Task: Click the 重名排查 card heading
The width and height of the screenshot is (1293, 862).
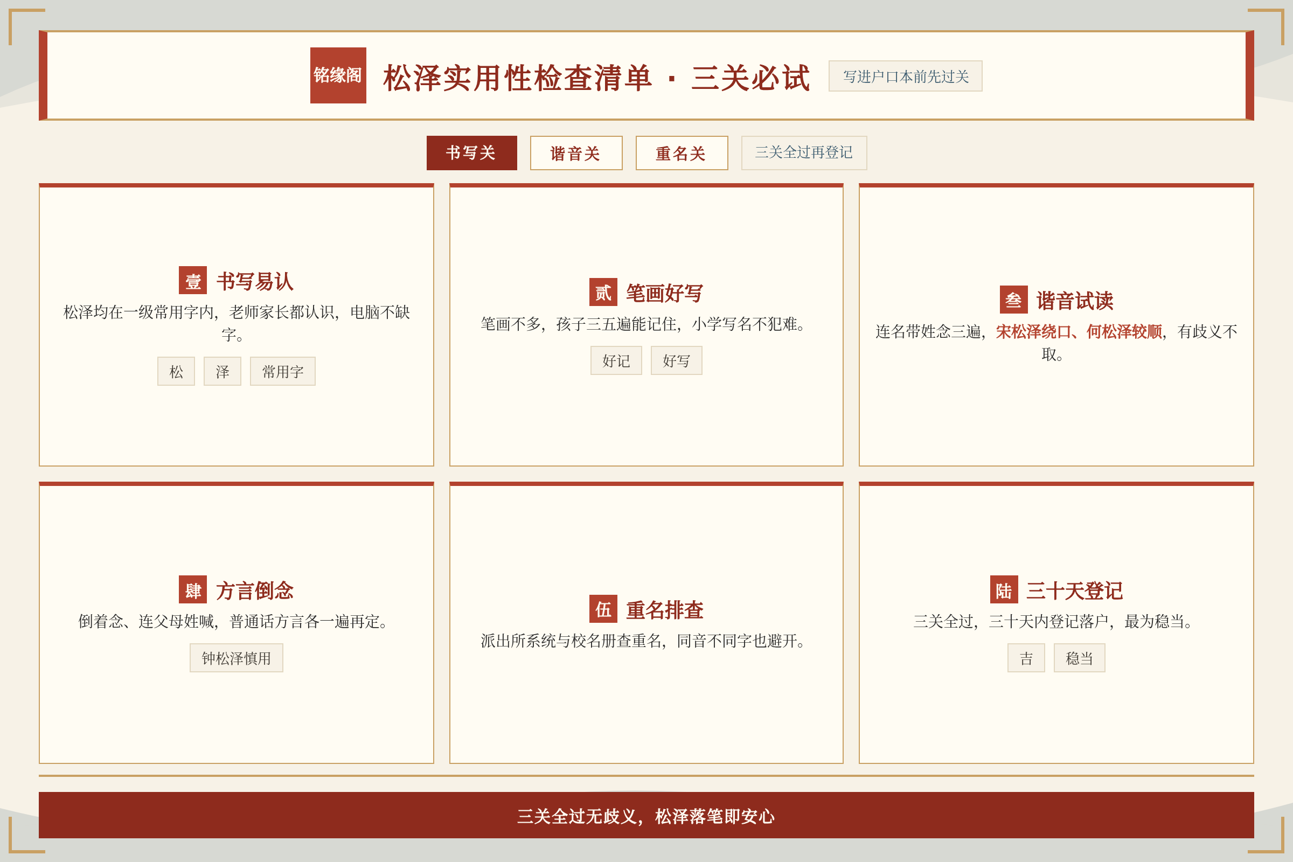Action: pyautogui.click(x=665, y=610)
